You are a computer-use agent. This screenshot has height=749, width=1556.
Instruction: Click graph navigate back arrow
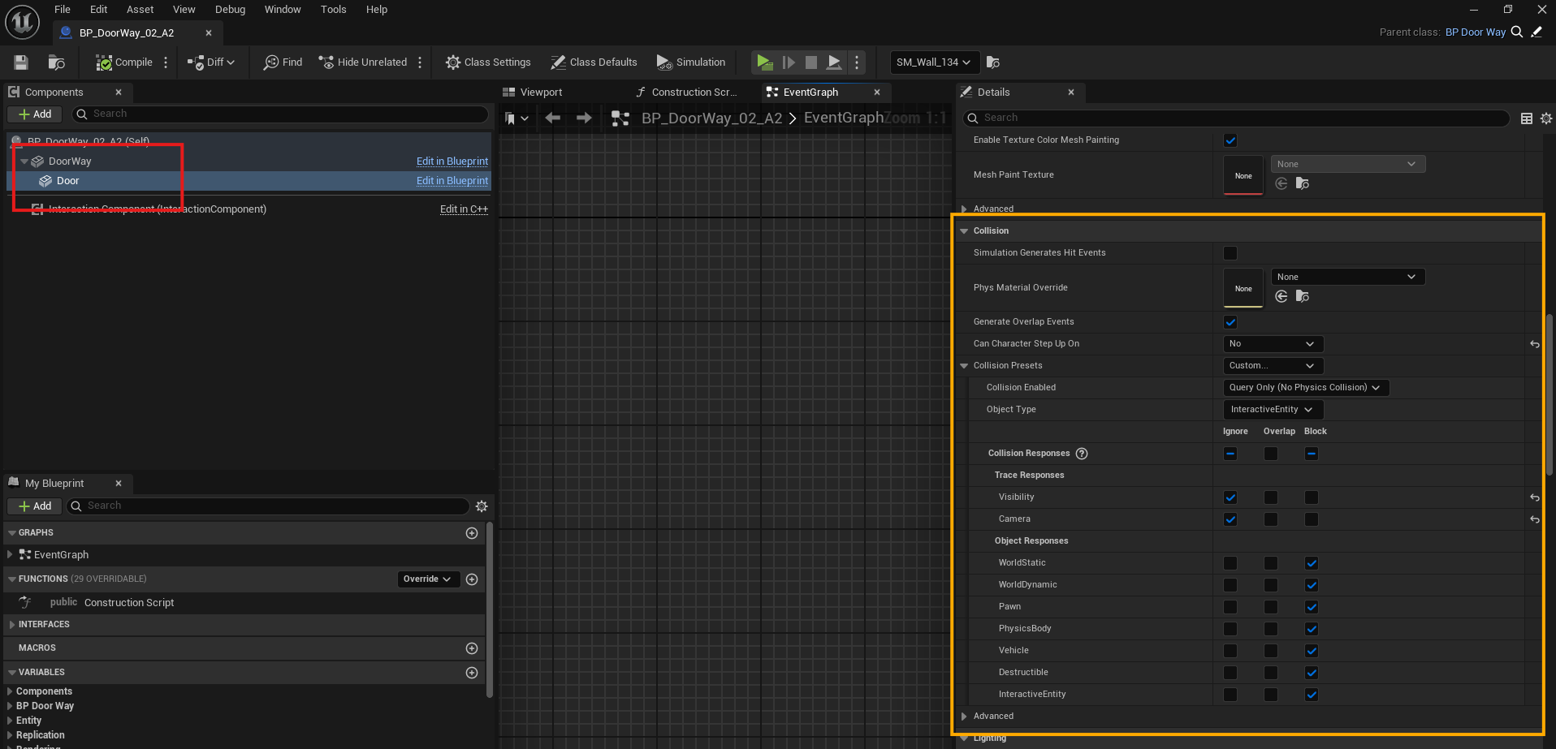(553, 118)
